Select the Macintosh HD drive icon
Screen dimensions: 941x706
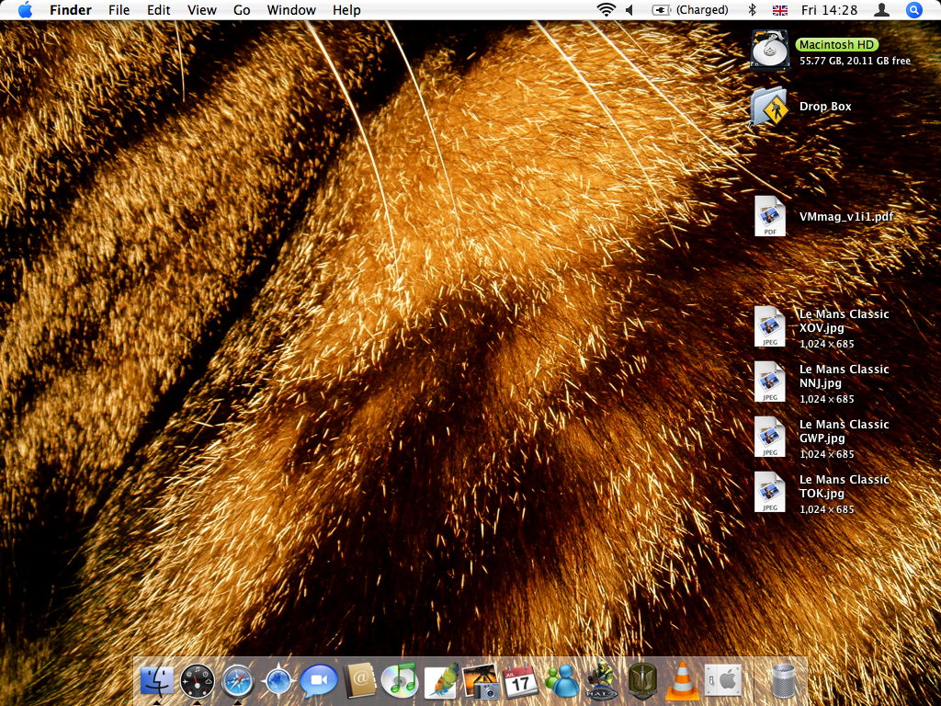(x=770, y=51)
